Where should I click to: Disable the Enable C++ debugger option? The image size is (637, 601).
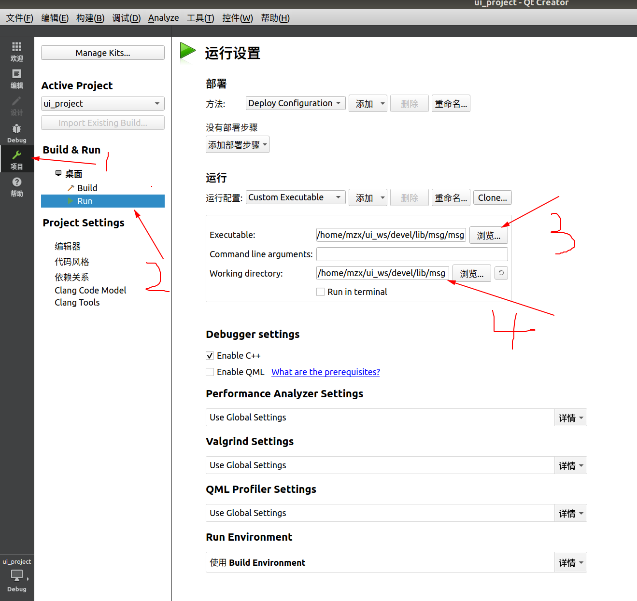(x=210, y=355)
